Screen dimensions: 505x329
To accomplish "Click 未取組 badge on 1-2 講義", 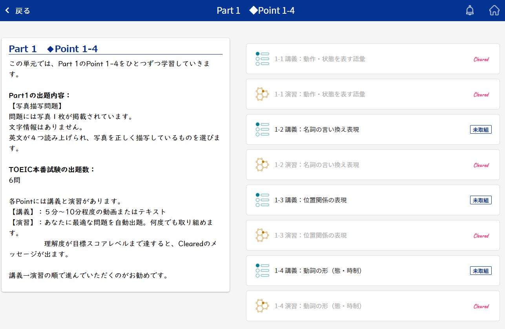I will coord(481,130).
